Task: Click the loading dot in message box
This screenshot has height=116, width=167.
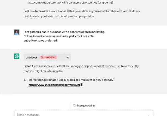Action: 148,115
